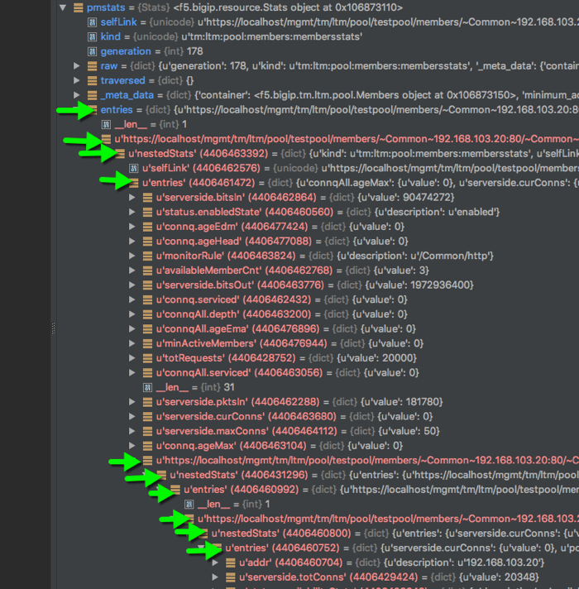Select the u'entries' (4406460752) row
The height and width of the screenshot is (589, 579).
(x=401, y=548)
